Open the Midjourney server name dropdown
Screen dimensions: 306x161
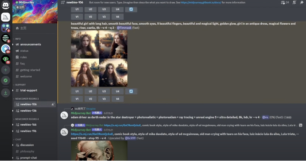(34, 2)
